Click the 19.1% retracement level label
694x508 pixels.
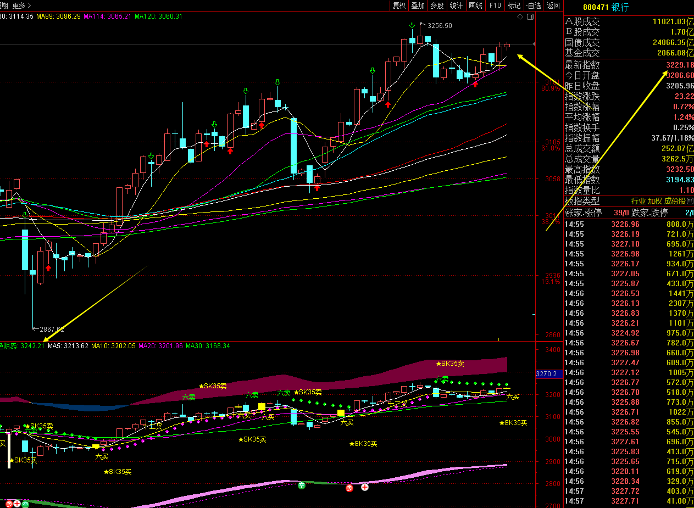point(551,282)
